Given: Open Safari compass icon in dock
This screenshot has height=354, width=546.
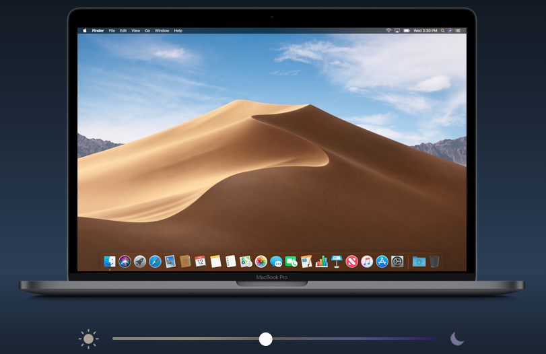Looking at the screenshot, I should tap(155, 261).
